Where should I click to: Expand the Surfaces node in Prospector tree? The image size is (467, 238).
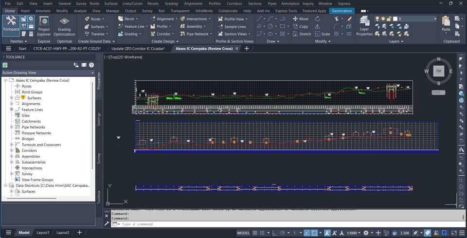point(12,98)
